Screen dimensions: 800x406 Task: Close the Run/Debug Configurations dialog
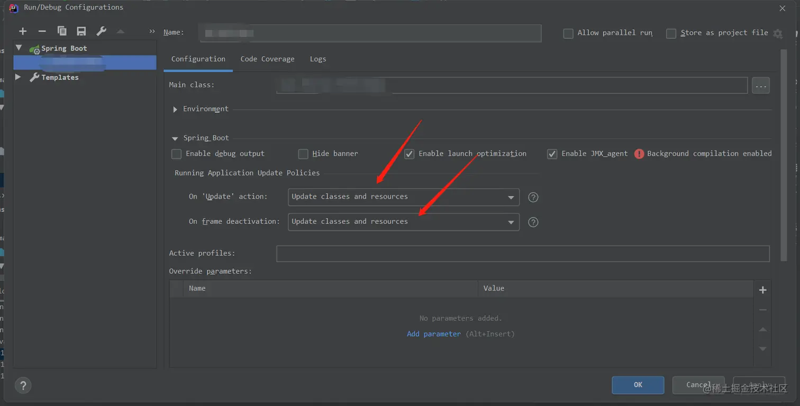click(783, 8)
